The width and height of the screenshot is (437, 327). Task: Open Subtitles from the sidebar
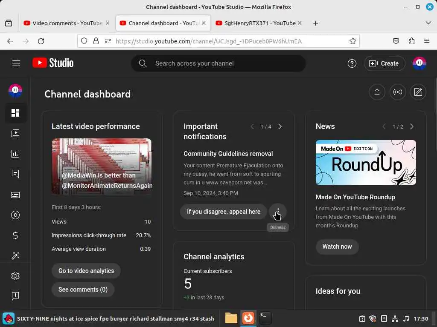(15, 195)
